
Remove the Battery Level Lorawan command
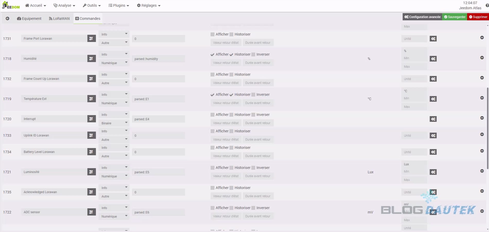482,151
